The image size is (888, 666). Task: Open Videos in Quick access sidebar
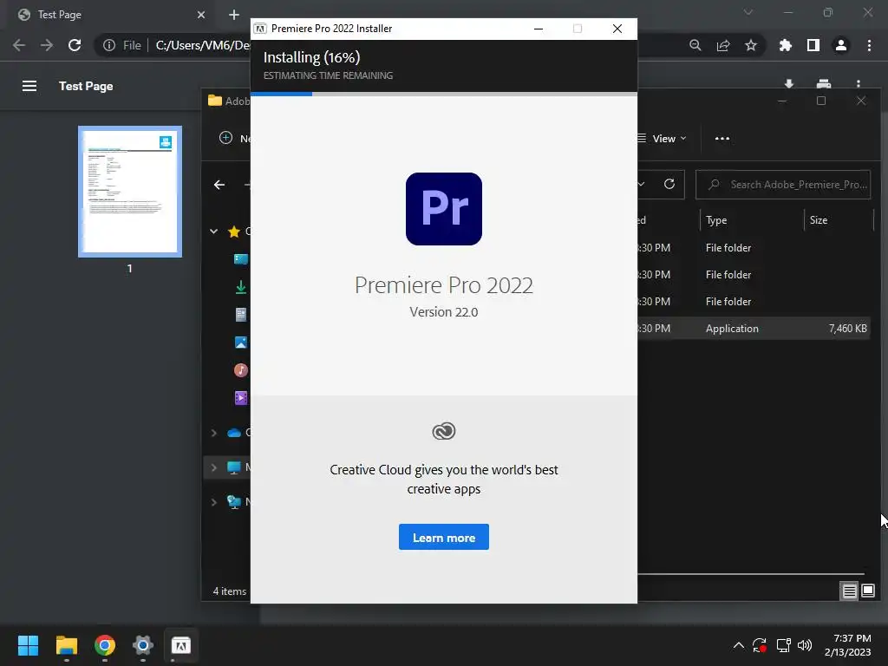[241, 398]
